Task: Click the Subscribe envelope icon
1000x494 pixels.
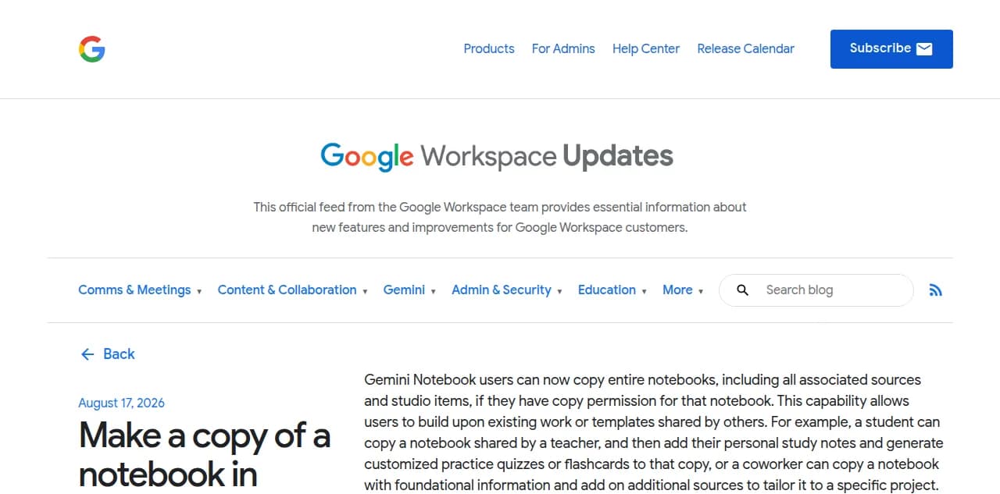Action: 924,48
